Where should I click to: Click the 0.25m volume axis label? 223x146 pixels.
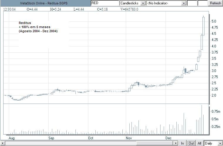click(216, 127)
